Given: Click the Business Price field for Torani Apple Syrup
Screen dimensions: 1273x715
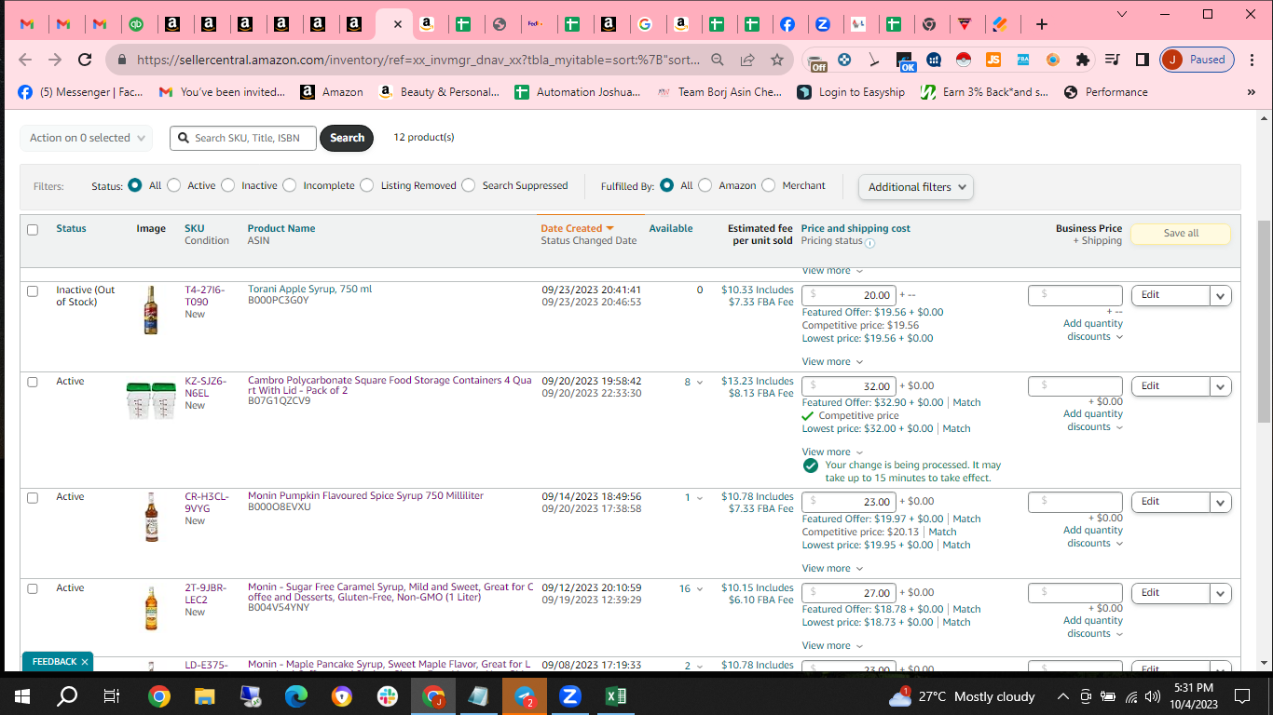Looking at the screenshot, I should click(1075, 295).
